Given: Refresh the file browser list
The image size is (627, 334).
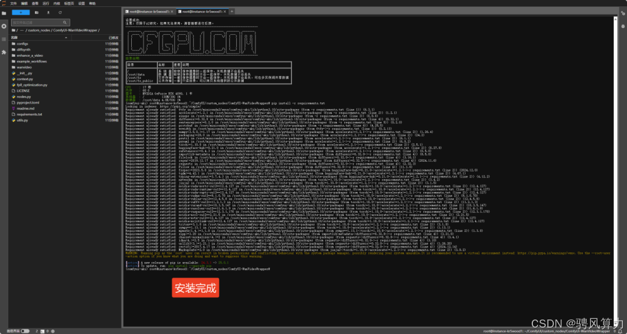Looking at the screenshot, I should point(60,12).
